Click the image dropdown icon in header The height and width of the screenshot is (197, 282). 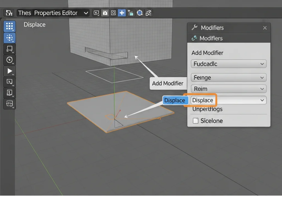click(x=97, y=13)
